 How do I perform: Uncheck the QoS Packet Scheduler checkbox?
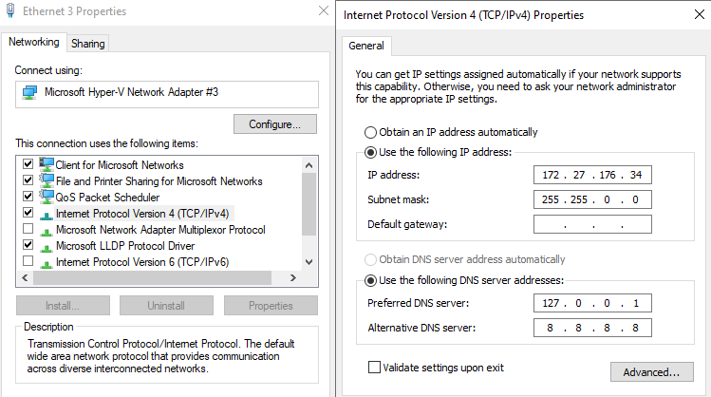click(x=28, y=197)
